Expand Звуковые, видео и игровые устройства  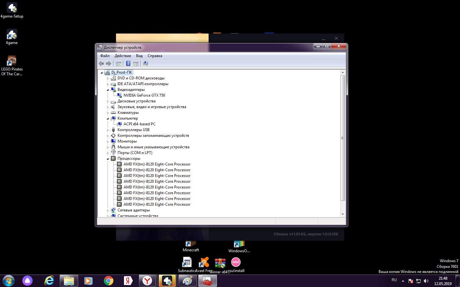[x=108, y=107]
